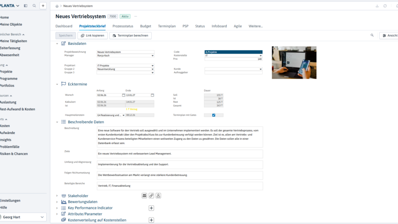Click the search icon near Ansicht
The width and height of the screenshot is (398, 224).
click(372, 35)
